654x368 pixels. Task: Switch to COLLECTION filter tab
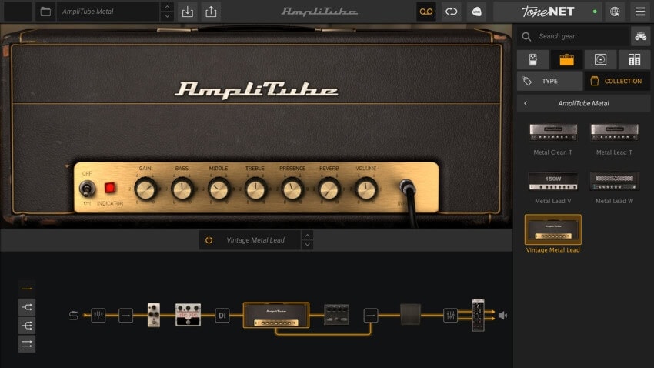[x=617, y=81]
